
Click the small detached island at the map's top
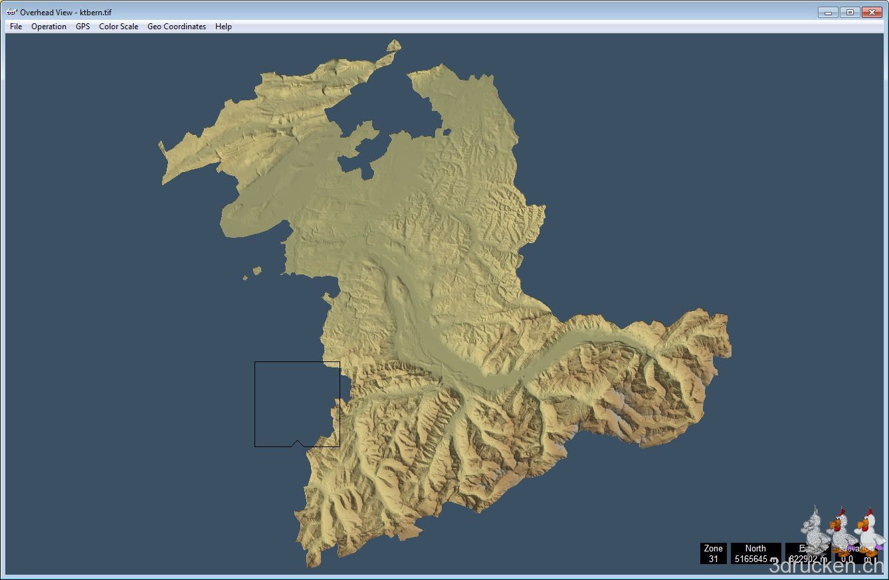click(394, 46)
